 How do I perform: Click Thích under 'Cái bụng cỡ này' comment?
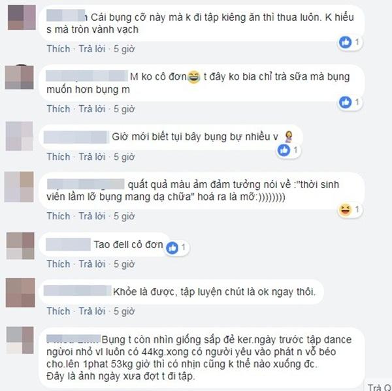(x=59, y=49)
